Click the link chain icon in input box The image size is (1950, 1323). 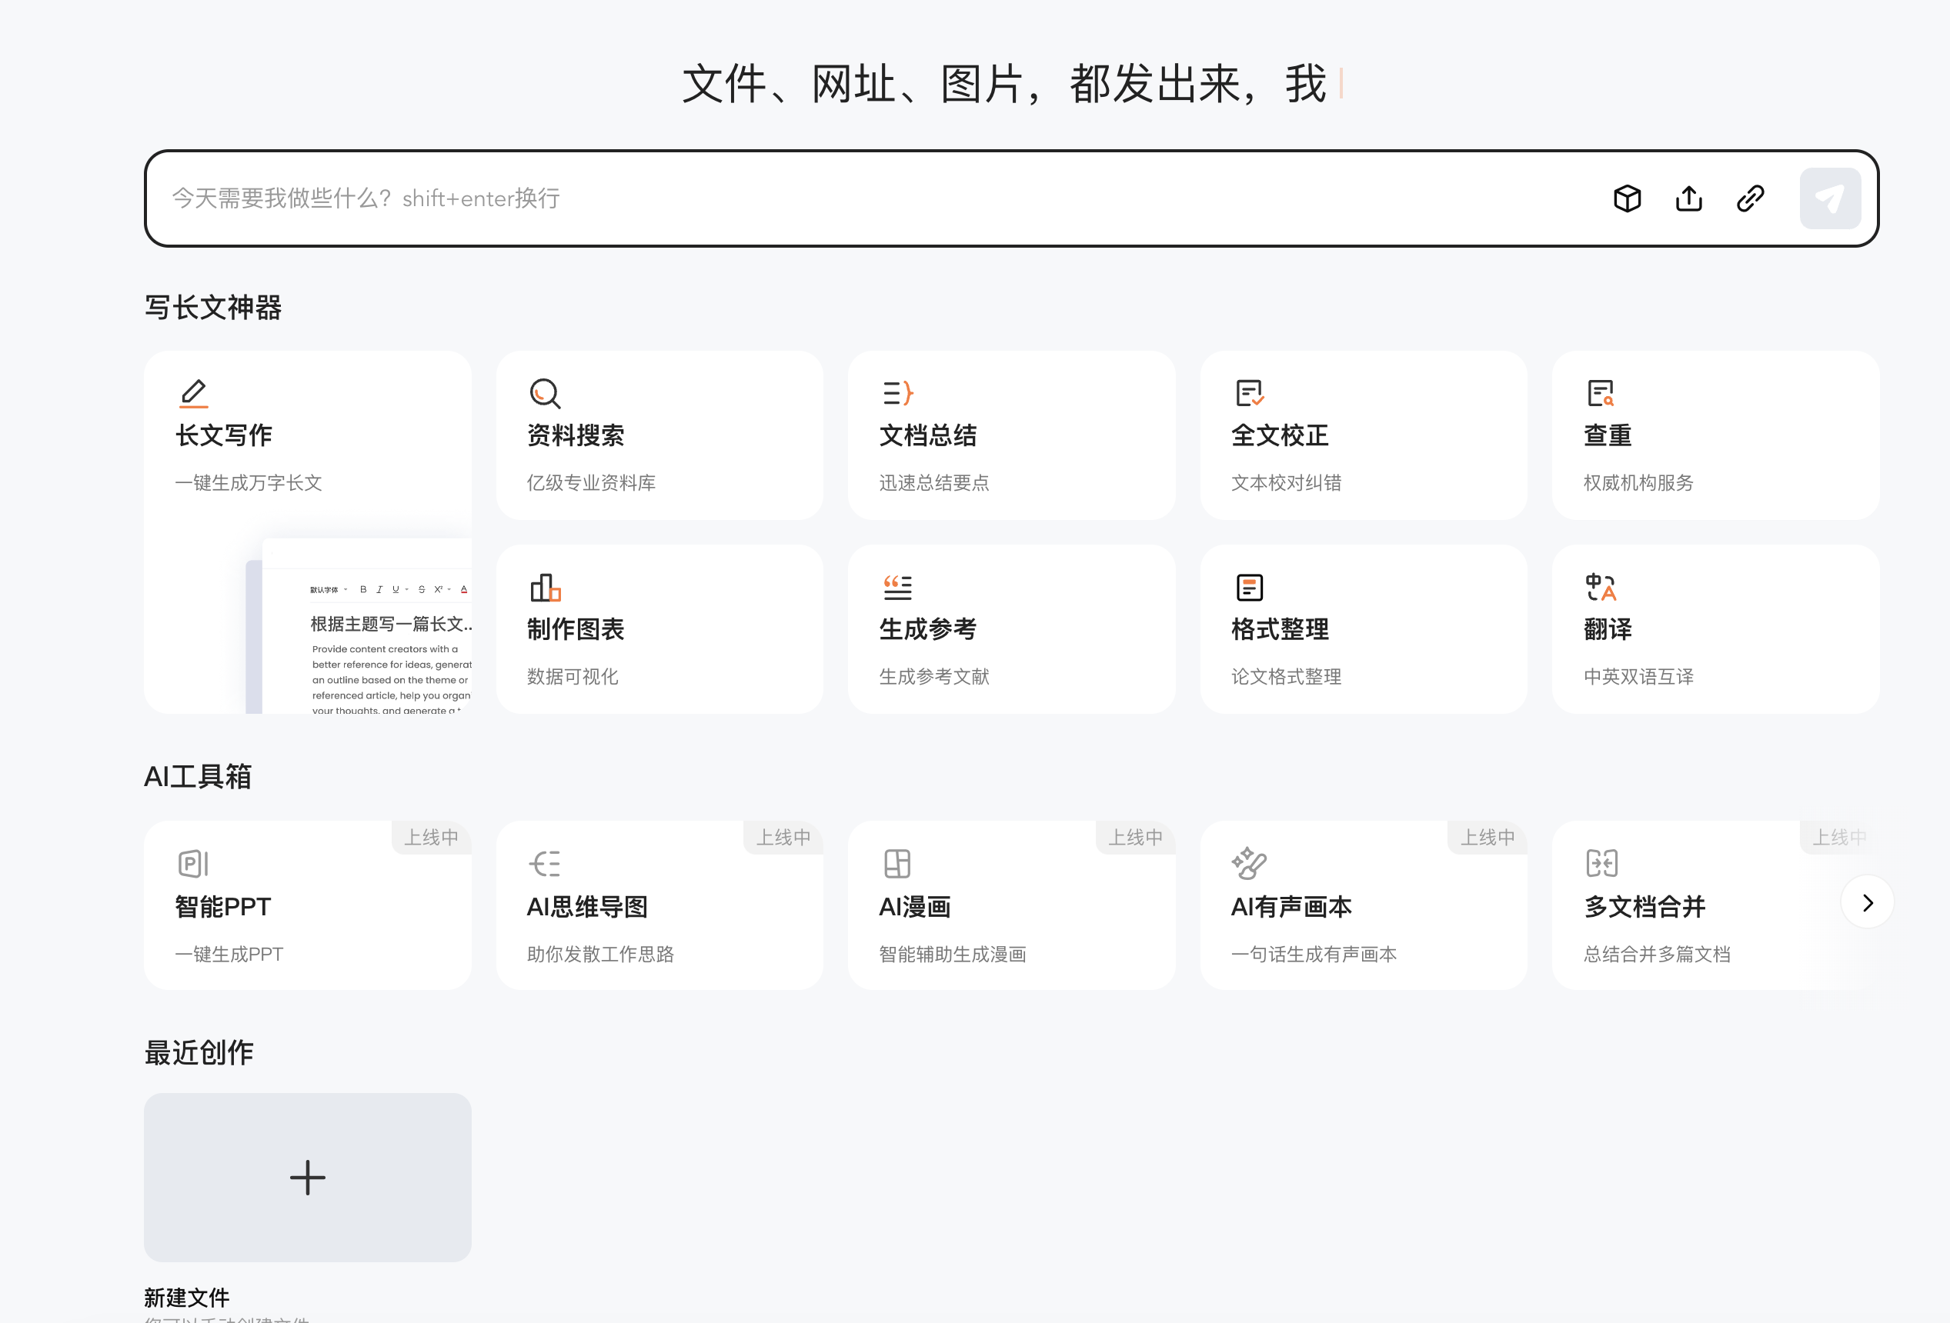(1750, 198)
